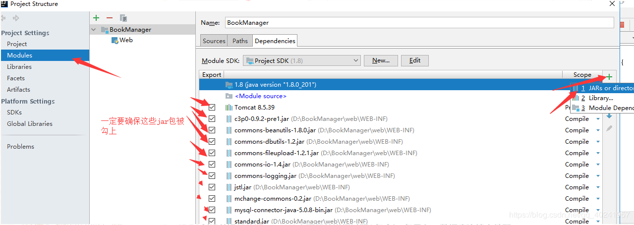
Task: Open Project settings page
Action: pos(17,44)
